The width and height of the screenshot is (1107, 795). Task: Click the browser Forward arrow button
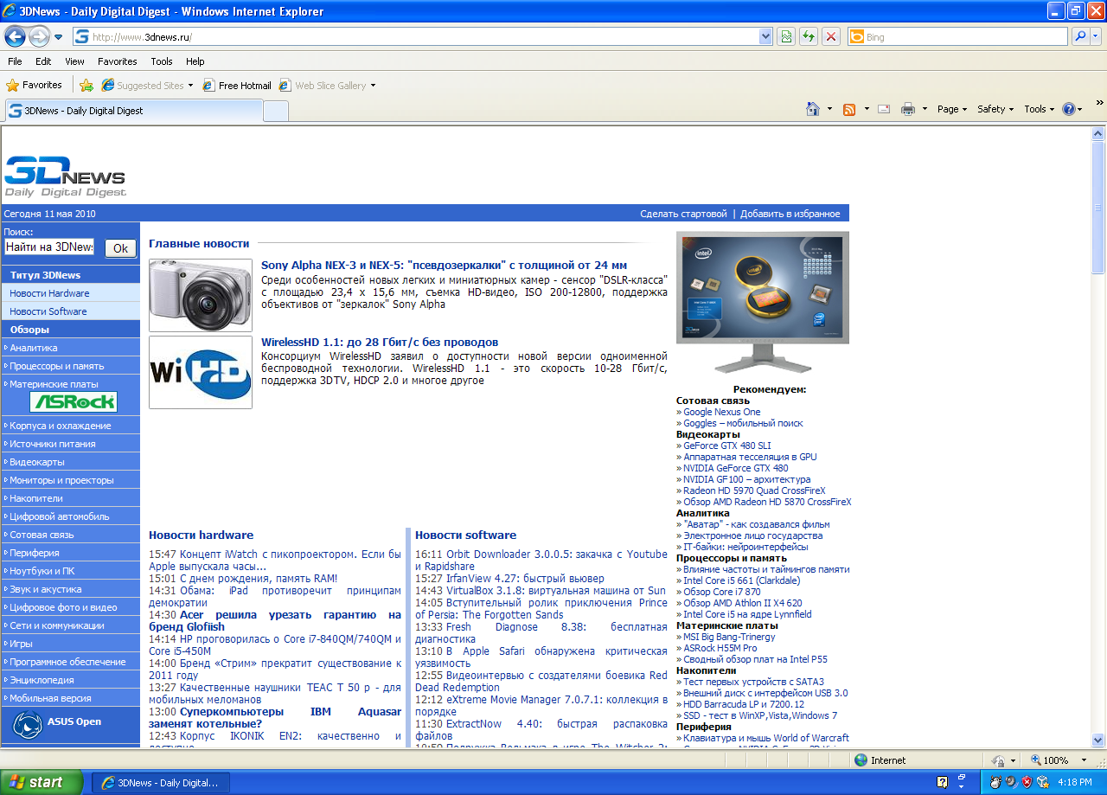(39, 36)
